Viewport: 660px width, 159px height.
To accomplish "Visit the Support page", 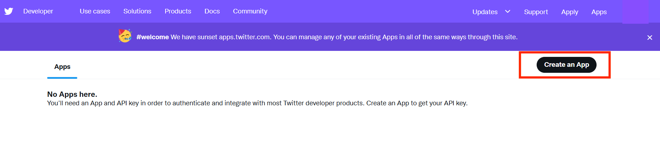I will pyautogui.click(x=536, y=12).
